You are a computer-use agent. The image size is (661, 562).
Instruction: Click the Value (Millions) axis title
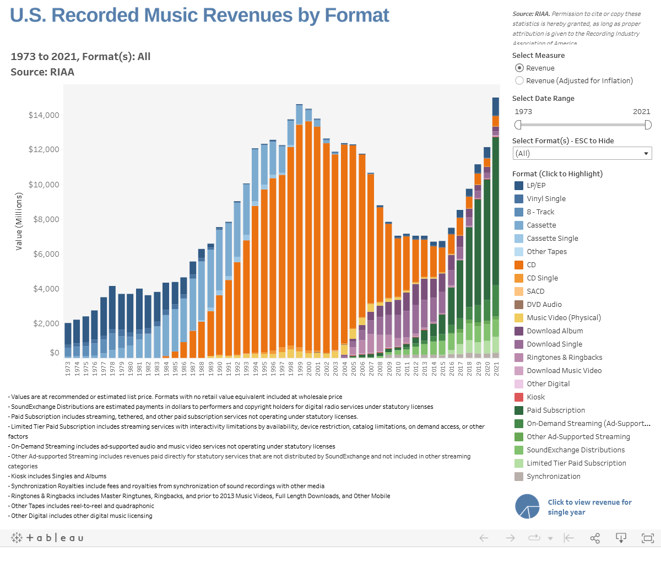19,221
